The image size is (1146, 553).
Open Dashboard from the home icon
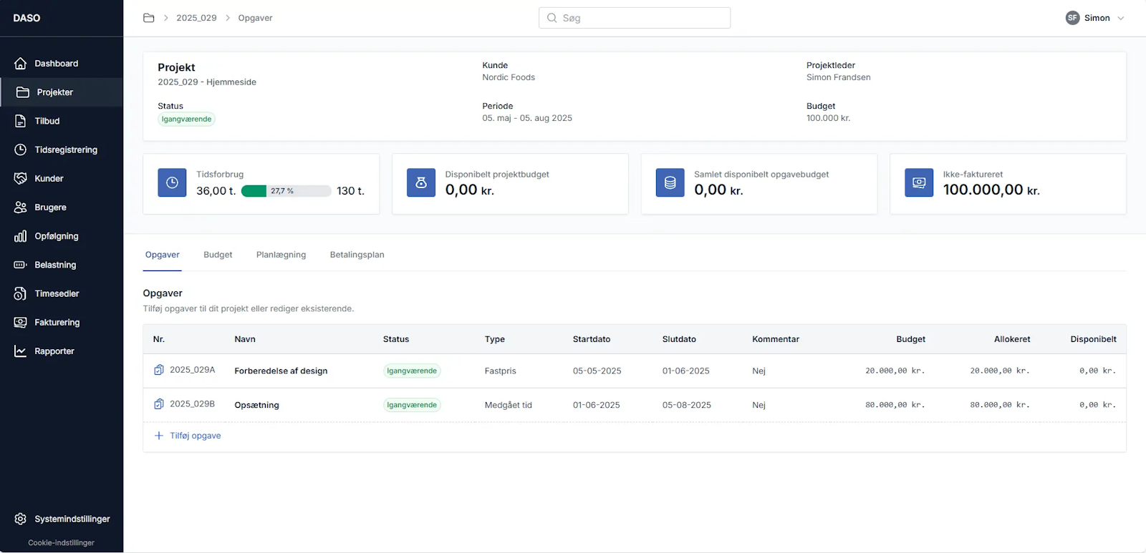[x=21, y=64]
